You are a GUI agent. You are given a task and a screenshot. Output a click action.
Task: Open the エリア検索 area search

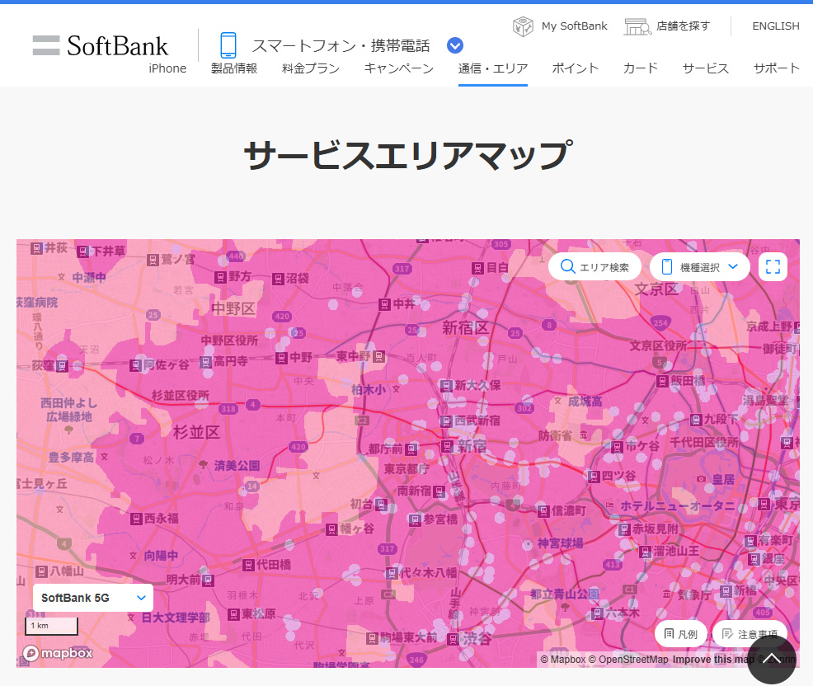click(594, 266)
